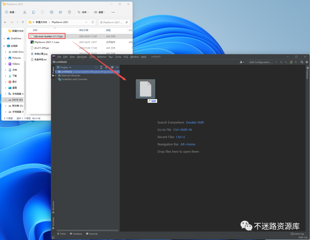Open the Code With Me user dropdown
Screen dimensions: 310x240
coord(242,62)
